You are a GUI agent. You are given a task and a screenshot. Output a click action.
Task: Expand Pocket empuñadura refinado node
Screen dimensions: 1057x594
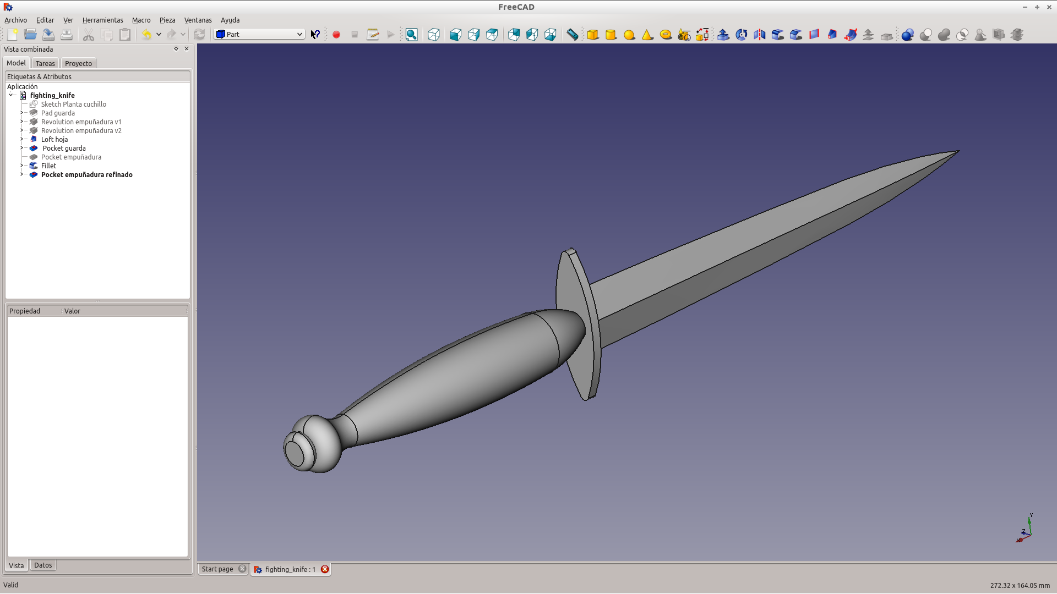tap(22, 174)
